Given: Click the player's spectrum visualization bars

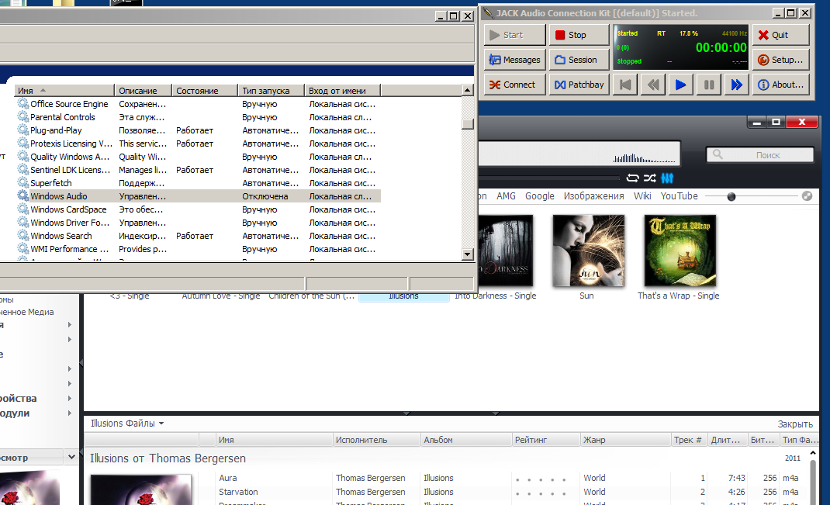Looking at the screenshot, I should pyautogui.click(x=644, y=157).
